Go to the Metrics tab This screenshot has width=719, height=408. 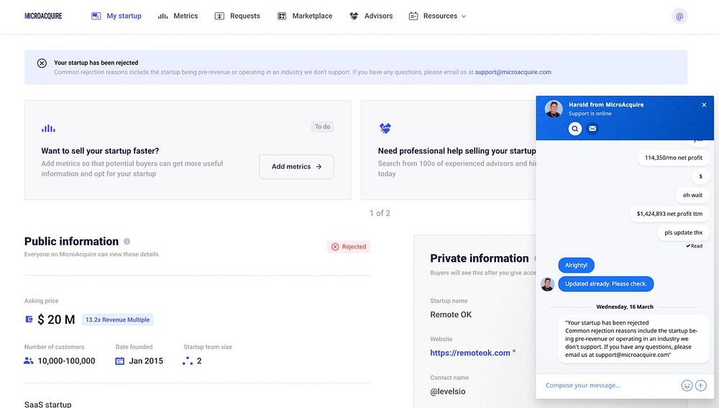point(178,16)
